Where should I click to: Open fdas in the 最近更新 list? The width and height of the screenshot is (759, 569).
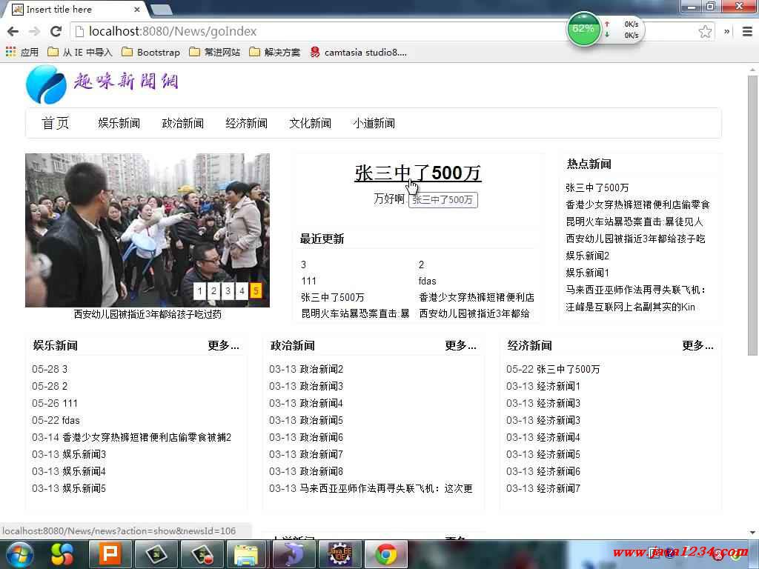click(x=428, y=281)
